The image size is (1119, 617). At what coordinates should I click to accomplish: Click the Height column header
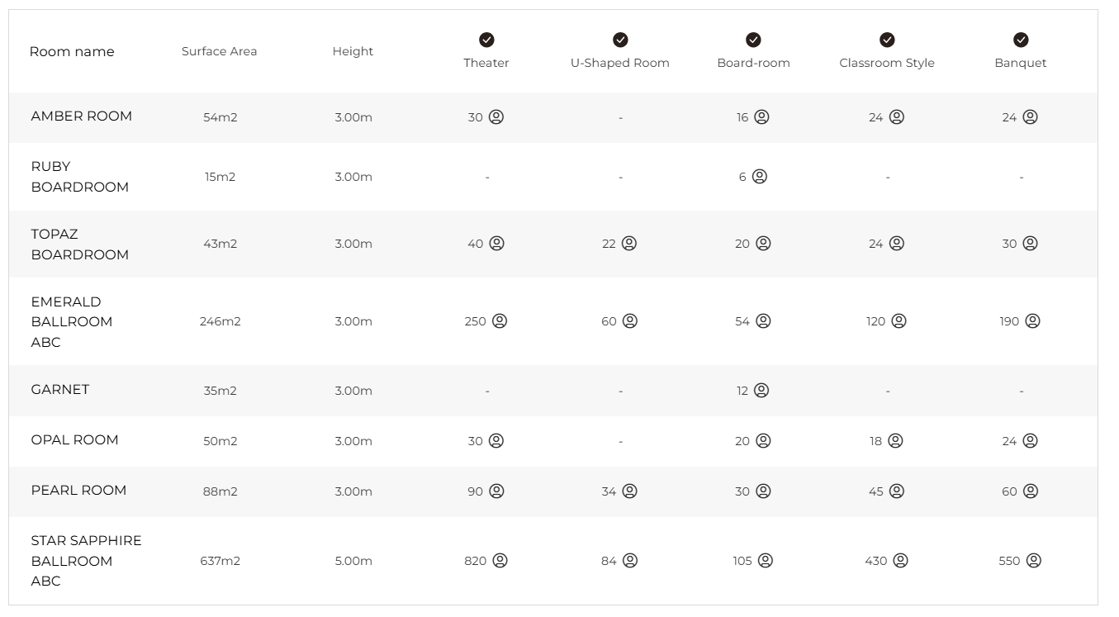[353, 51]
